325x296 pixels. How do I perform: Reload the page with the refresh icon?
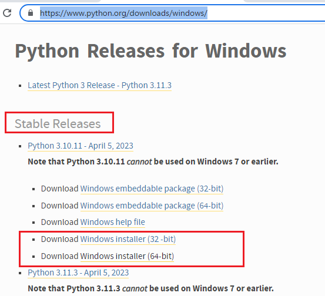7,13
